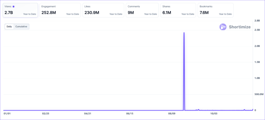Choose the Shares metric card

pos(178,10)
